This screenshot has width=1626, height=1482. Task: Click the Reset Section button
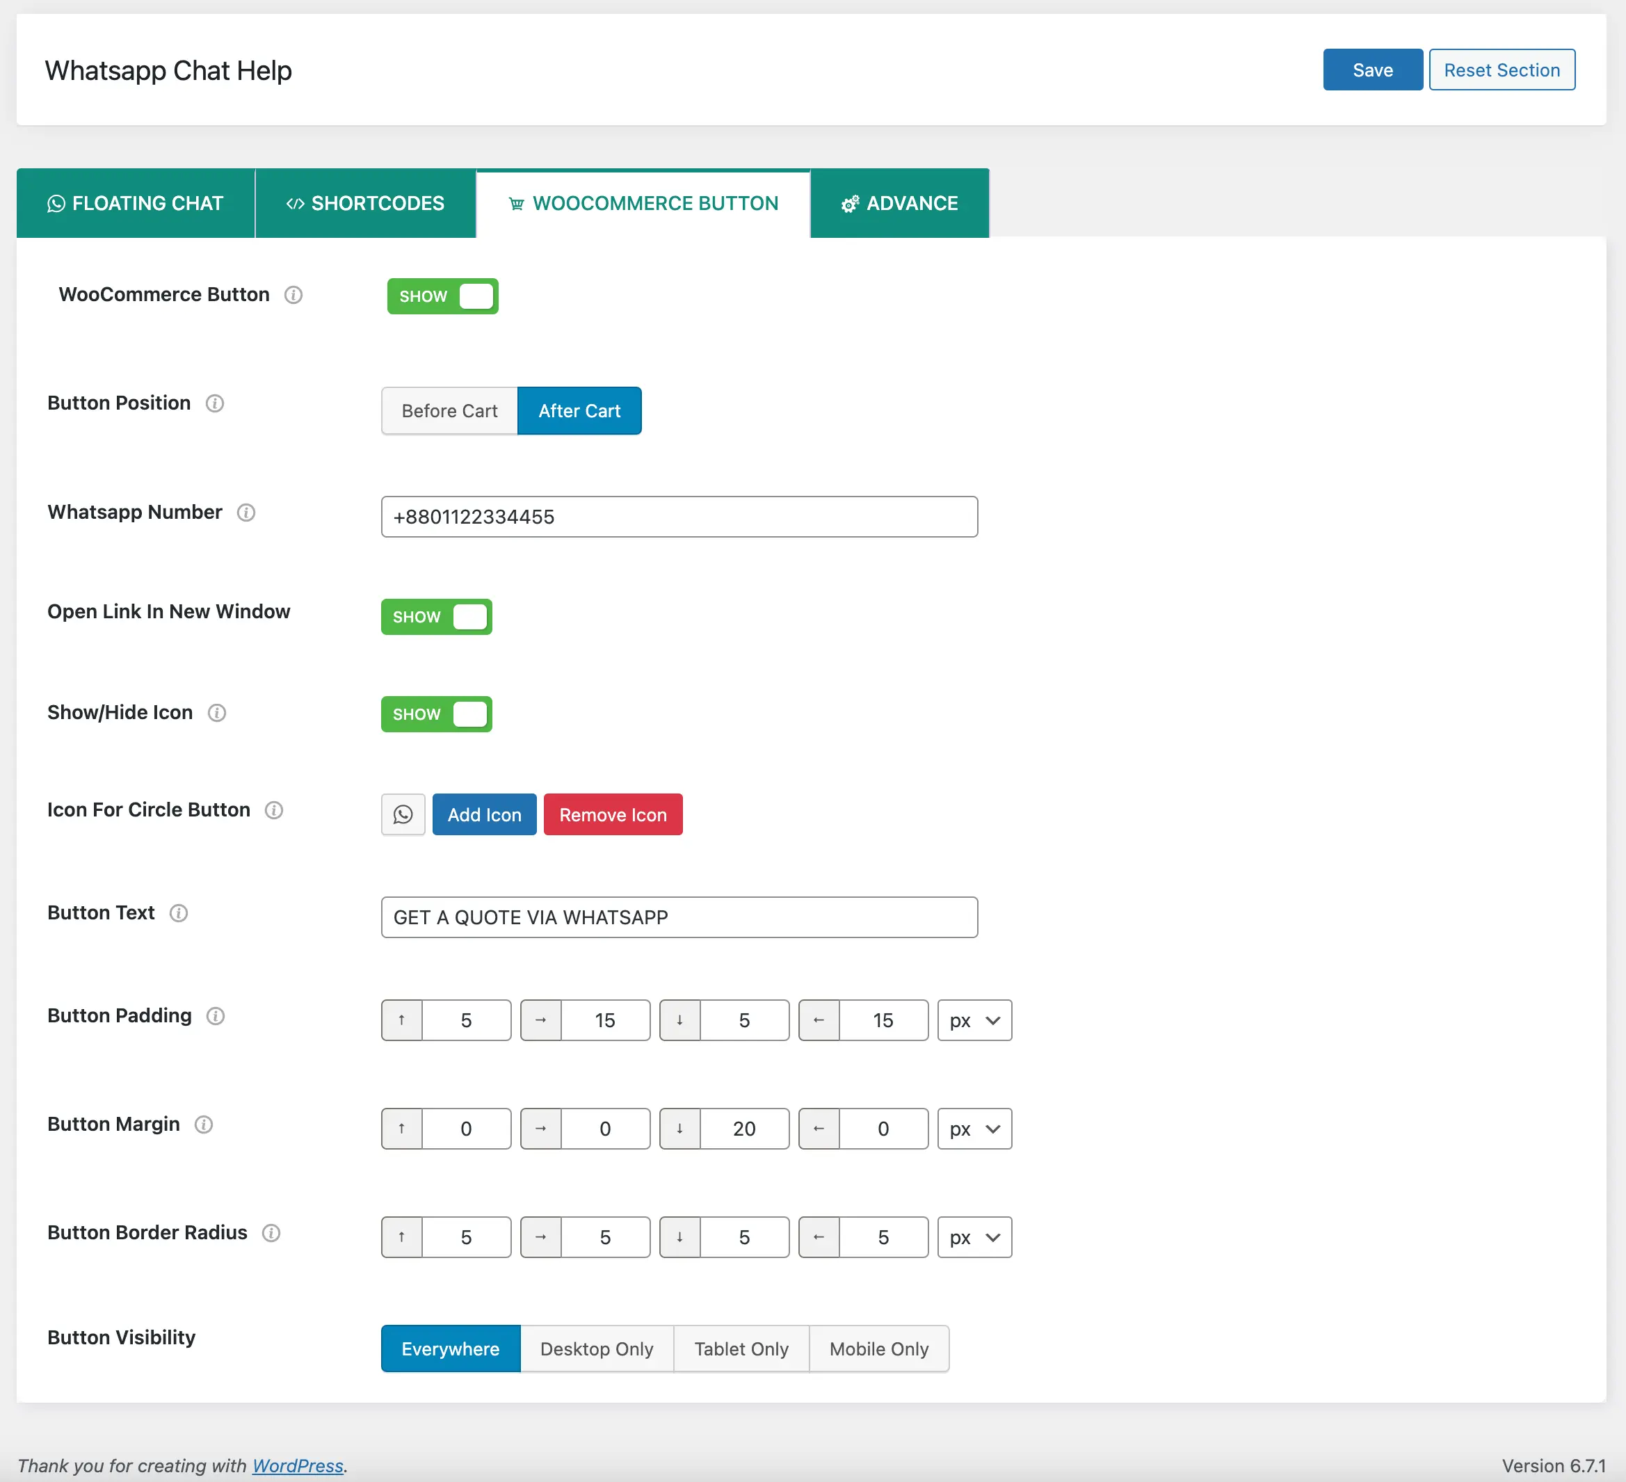[1502, 70]
